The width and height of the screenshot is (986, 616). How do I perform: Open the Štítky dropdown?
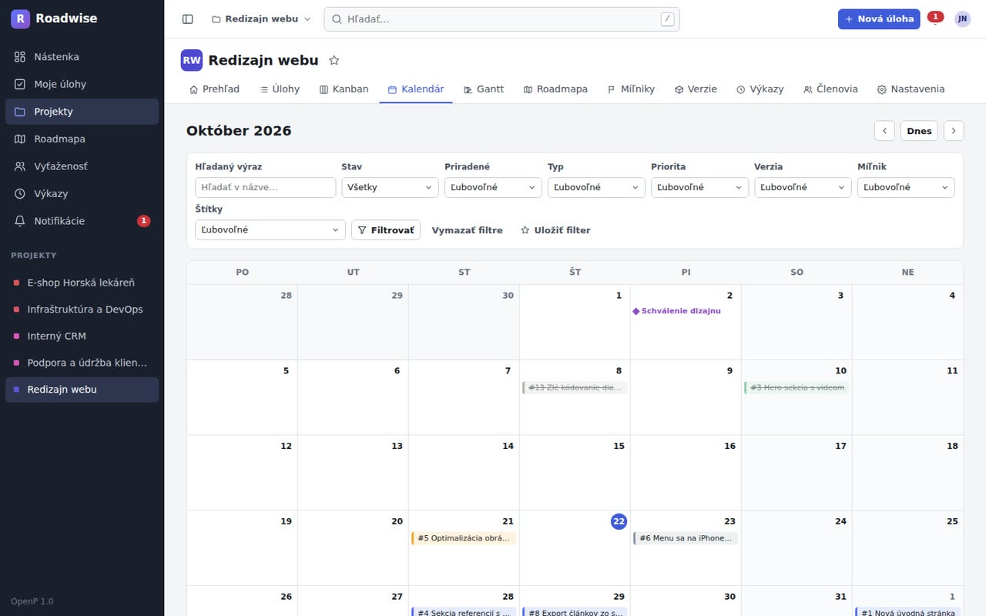click(x=270, y=230)
